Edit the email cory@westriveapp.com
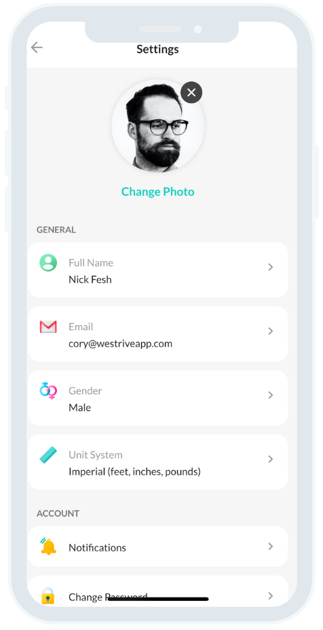The width and height of the screenshot is (323, 630). 120,344
